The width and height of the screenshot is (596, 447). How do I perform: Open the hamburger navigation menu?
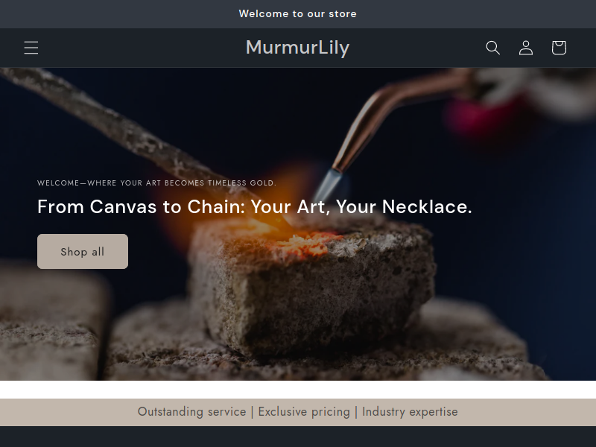(31, 48)
